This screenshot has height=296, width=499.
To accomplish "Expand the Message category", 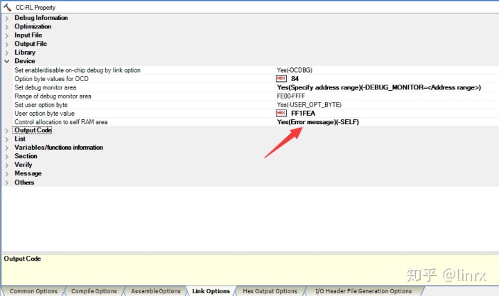I will tap(7, 174).
